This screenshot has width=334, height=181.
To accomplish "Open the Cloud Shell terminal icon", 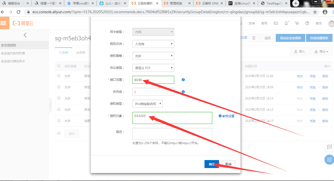I will (x=276, y=23).
